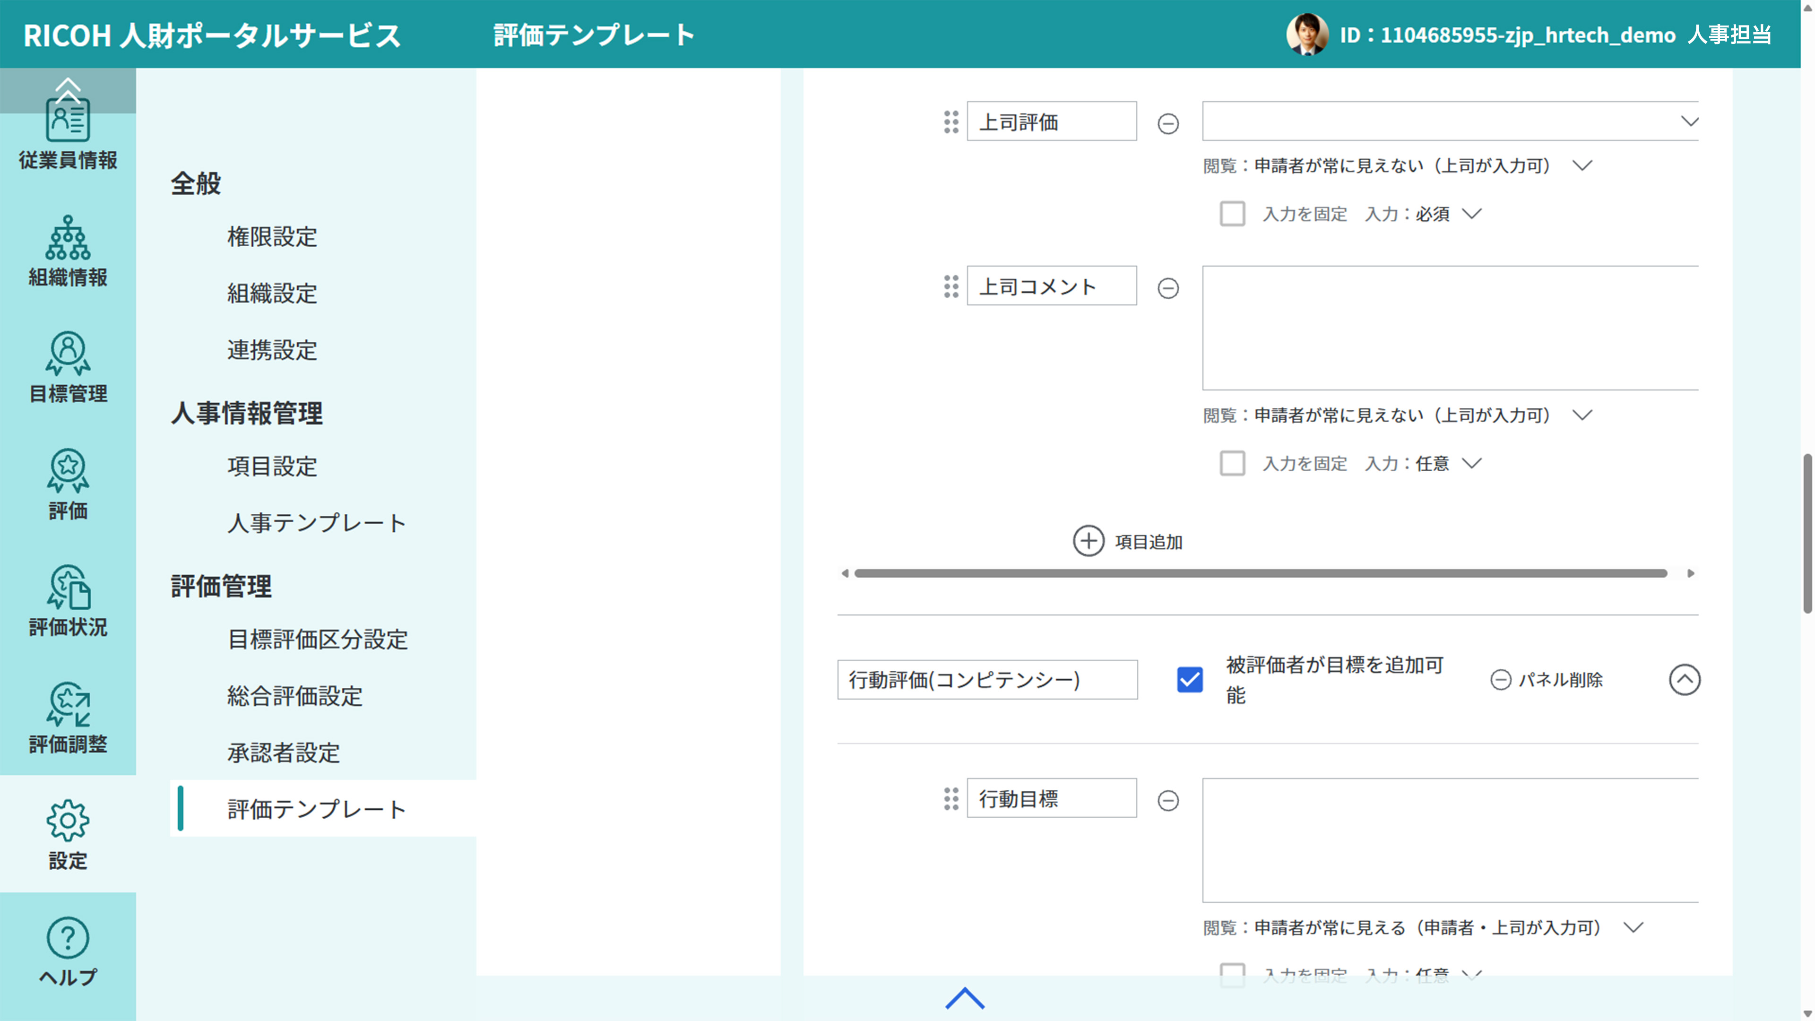This screenshot has width=1815, height=1021.
Task: Uncheck 被評価者が目標を追加可能
Action: point(1189,679)
